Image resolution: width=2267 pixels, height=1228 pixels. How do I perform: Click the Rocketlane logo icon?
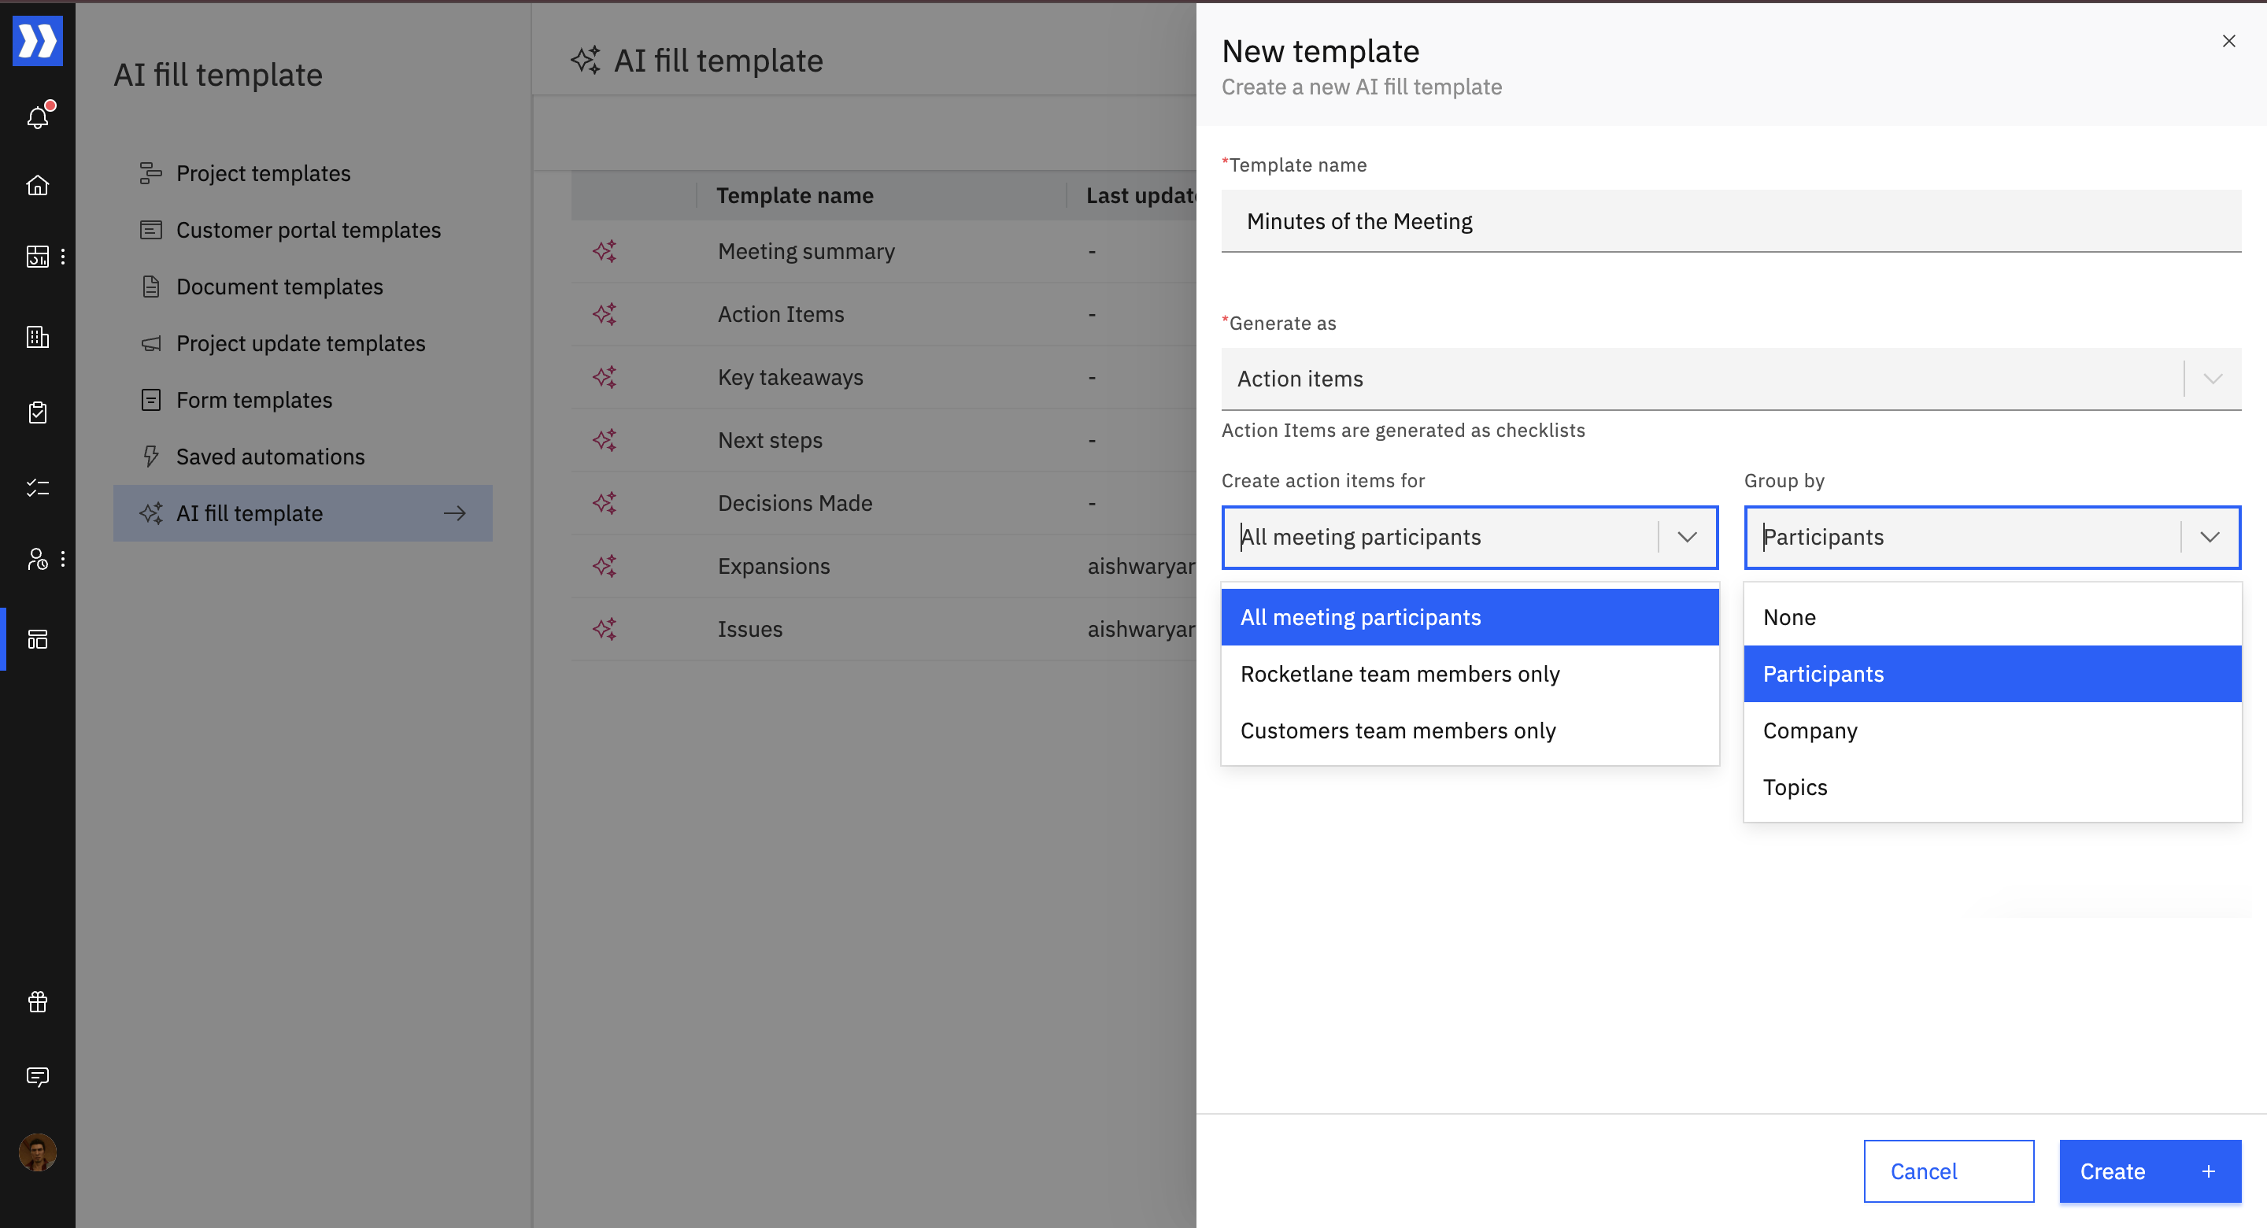(x=38, y=40)
